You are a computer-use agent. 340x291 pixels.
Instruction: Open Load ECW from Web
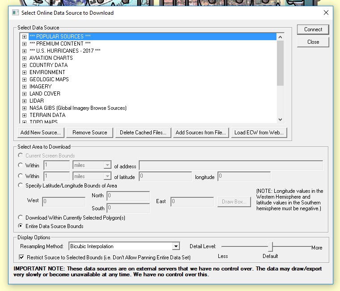click(x=259, y=133)
